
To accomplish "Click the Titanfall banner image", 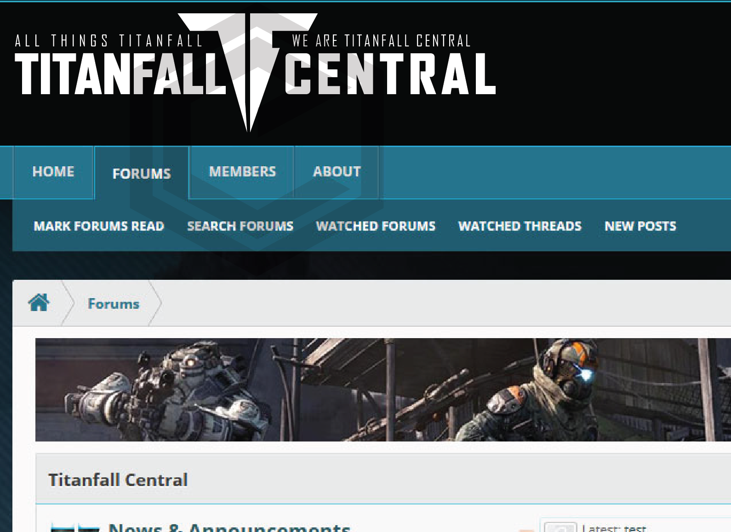I will tap(383, 390).
